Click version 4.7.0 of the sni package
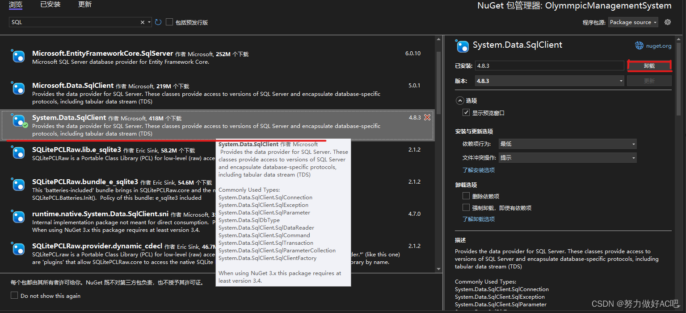The height and width of the screenshot is (313, 686). [414, 214]
